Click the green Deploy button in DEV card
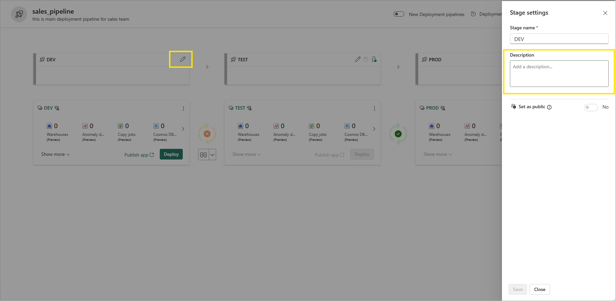 [x=171, y=154]
